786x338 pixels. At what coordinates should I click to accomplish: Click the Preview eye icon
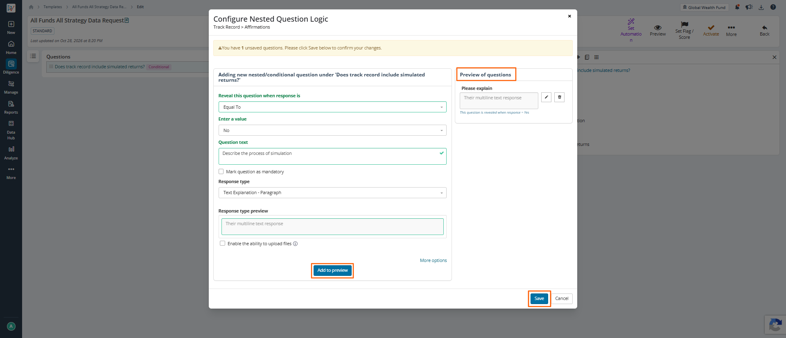[657, 28]
